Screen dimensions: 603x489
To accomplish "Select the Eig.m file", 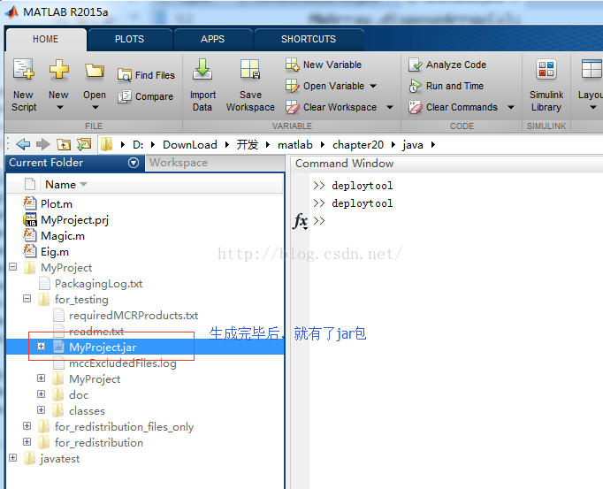I will point(55,252).
